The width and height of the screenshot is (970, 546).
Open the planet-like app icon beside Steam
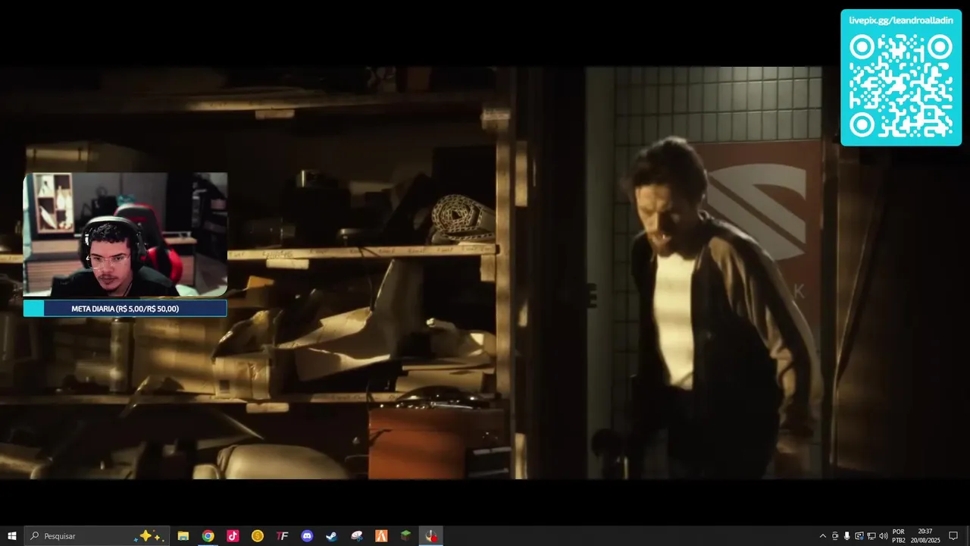pos(357,536)
